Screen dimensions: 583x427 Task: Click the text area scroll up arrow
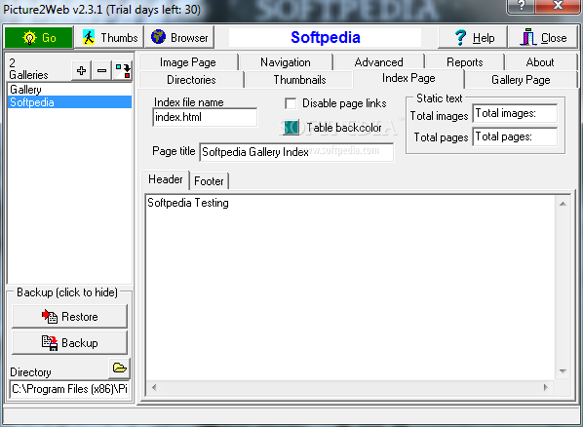click(563, 204)
